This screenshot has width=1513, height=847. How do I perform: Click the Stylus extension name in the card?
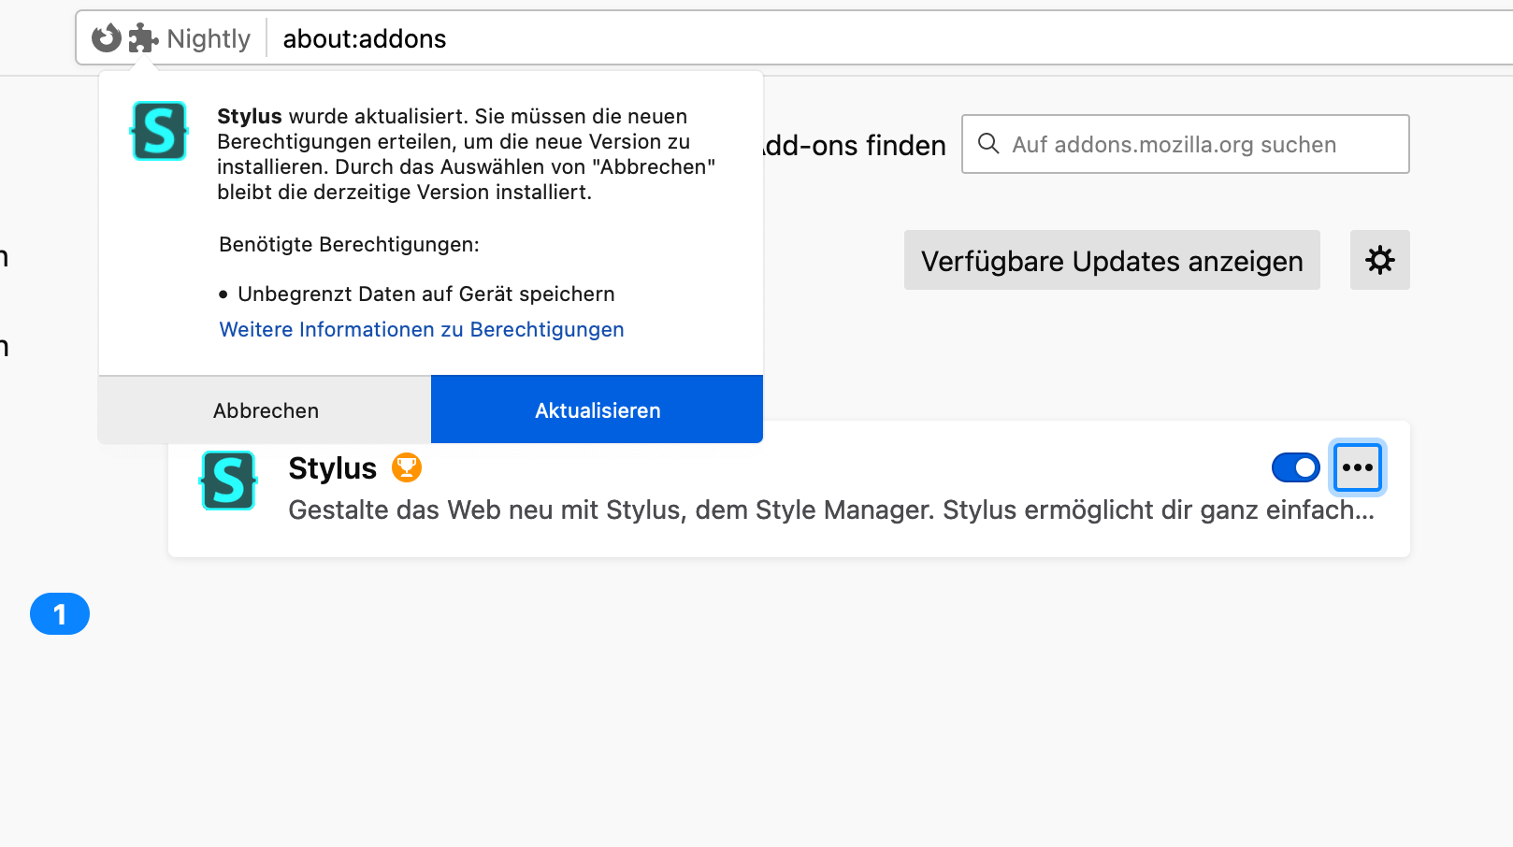click(332, 468)
